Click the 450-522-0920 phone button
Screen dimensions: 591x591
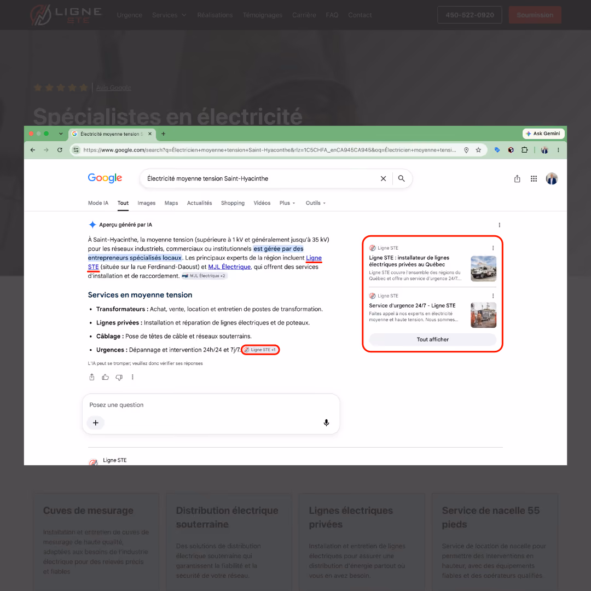tap(470, 15)
